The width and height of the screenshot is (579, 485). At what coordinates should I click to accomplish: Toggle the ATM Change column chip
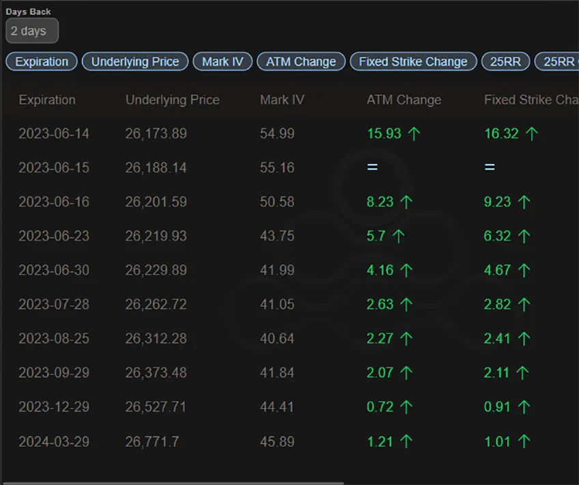point(301,61)
